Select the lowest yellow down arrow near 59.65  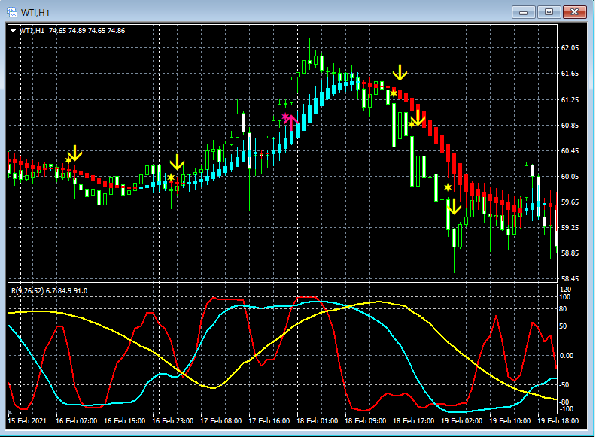453,206
